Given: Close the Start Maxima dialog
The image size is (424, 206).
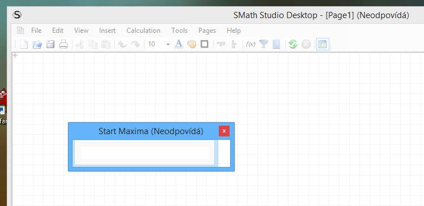Looking at the screenshot, I should click(224, 131).
